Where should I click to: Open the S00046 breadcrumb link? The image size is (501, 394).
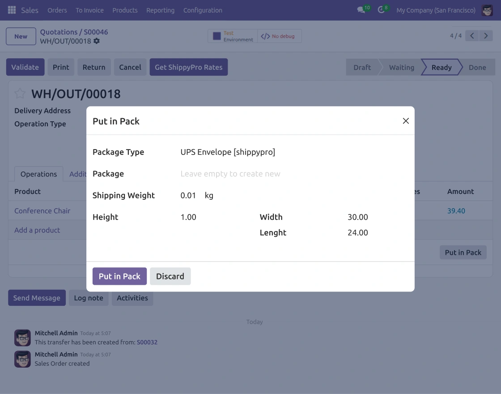(96, 32)
